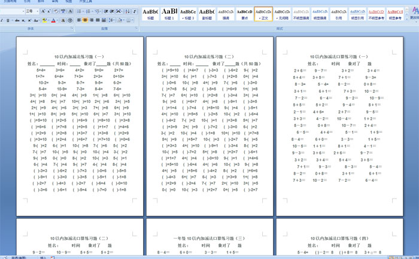This screenshot has height=259, width=419.
Task: Apply the 明显引用 style
Action: point(357,14)
